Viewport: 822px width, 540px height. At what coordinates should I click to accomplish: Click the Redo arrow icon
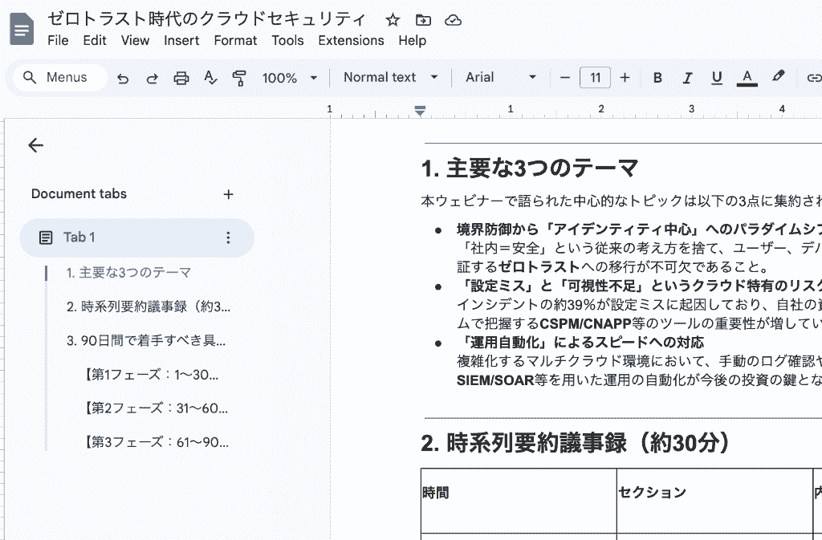(x=152, y=78)
